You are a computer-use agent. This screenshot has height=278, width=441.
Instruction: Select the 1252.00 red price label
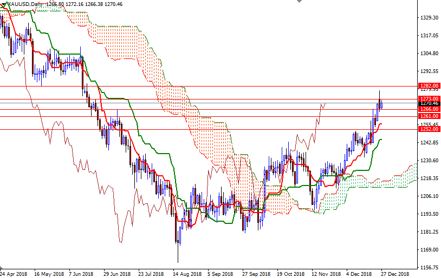[429, 129]
